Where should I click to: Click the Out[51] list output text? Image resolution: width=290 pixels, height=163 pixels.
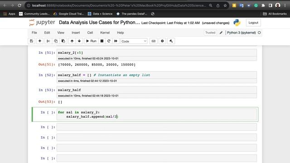(x=97, y=64)
